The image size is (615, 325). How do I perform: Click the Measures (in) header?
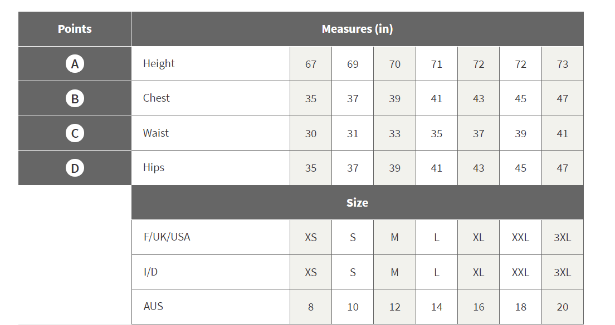(357, 29)
